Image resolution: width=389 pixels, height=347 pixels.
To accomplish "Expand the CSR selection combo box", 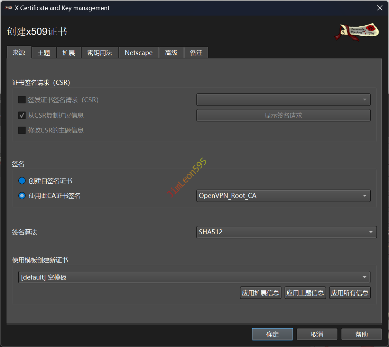I will (283, 100).
